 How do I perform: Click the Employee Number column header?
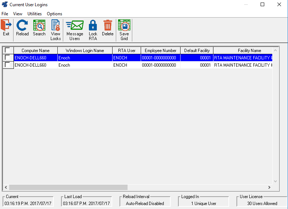[x=160, y=51]
